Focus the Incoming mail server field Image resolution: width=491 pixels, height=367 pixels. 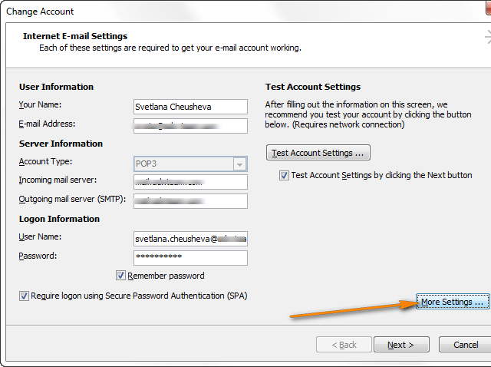coord(189,182)
